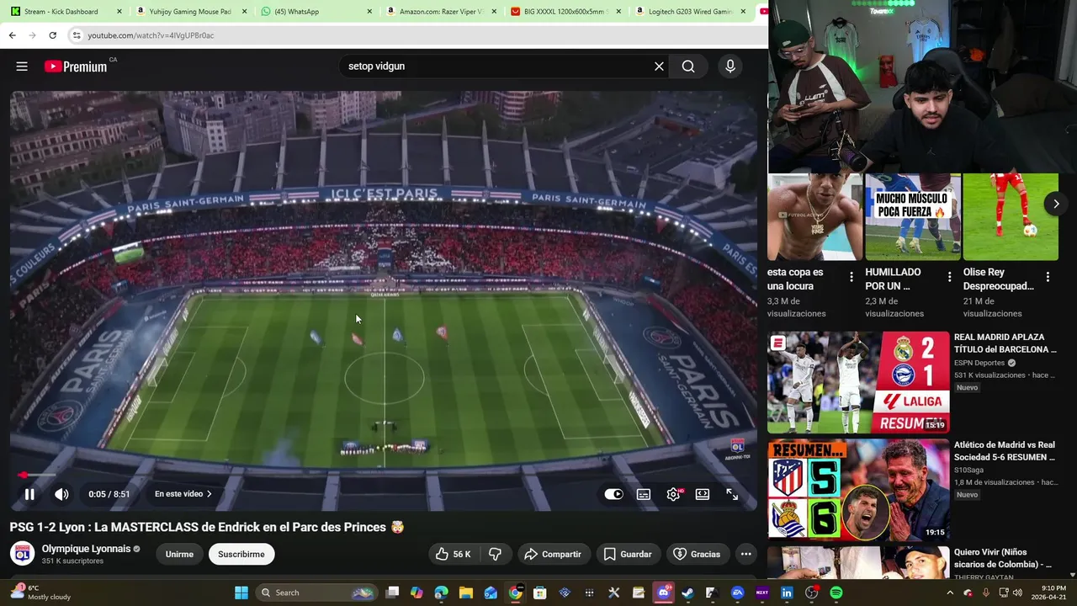The height and width of the screenshot is (606, 1077).
Task: Open 'Quiero Vivir (Niños sicarios de Colombia)' title
Action: (x=1003, y=558)
